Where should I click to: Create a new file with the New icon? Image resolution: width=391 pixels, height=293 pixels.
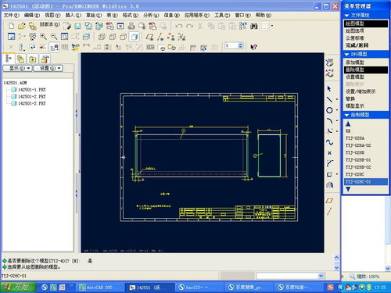(x=11, y=26)
